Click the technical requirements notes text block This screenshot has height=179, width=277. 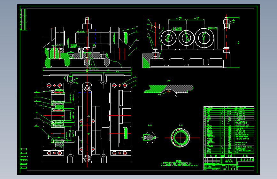(179, 163)
